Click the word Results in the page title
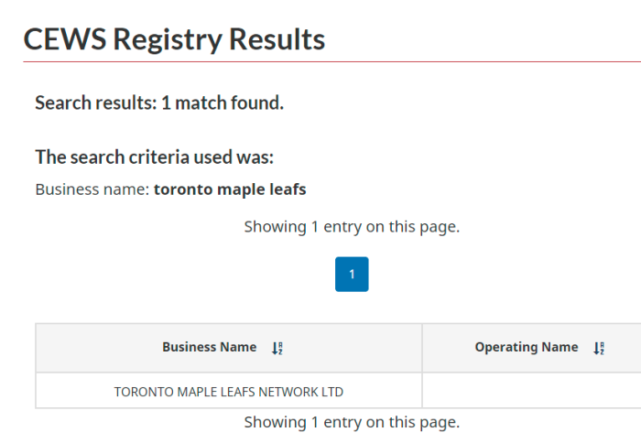641x443 pixels. pos(277,39)
